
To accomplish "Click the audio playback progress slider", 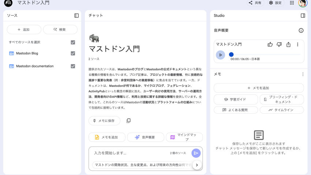I will click(265, 55).
